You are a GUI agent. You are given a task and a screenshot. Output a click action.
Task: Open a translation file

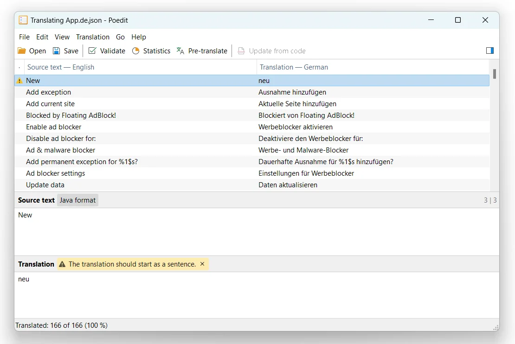(x=32, y=51)
